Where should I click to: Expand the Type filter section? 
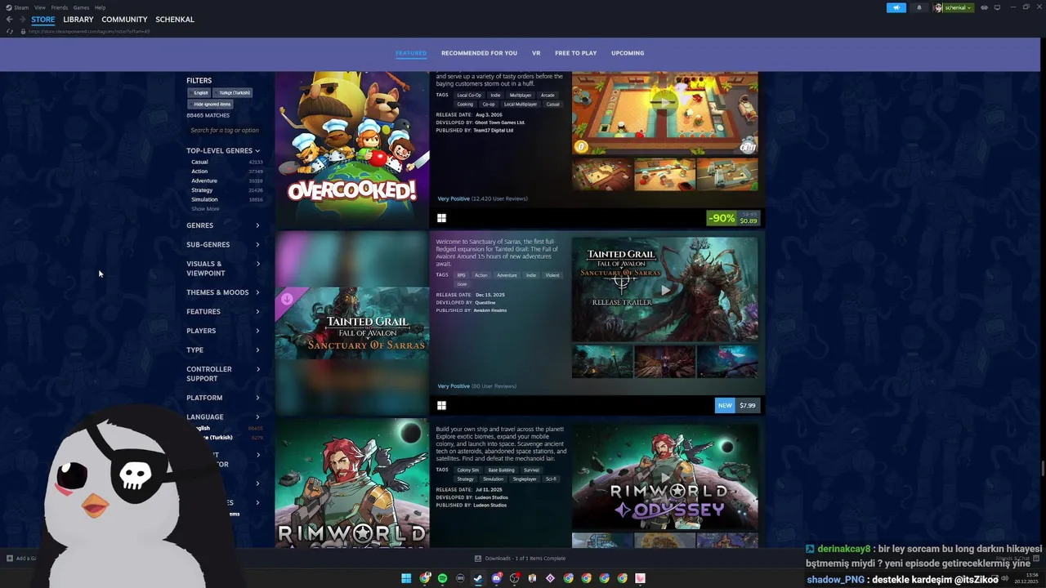tap(223, 350)
